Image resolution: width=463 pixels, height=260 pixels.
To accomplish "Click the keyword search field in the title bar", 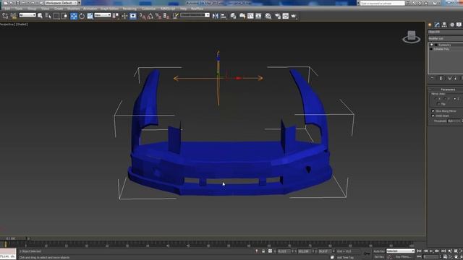I will (x=382, y=3).
